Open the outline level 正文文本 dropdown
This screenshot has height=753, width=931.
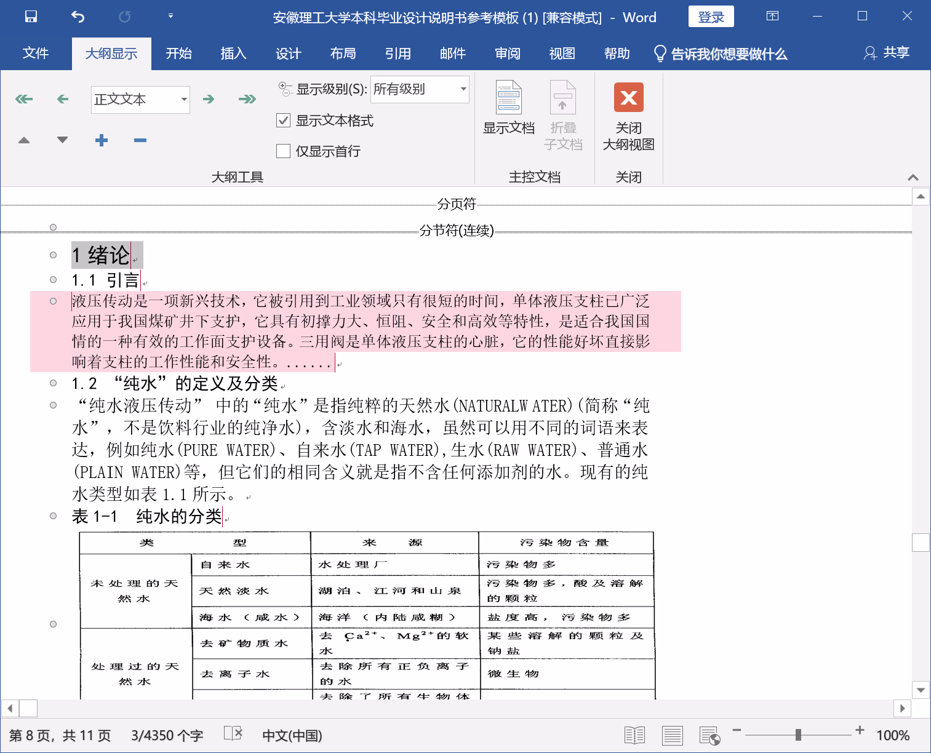(x=183, y=100)
